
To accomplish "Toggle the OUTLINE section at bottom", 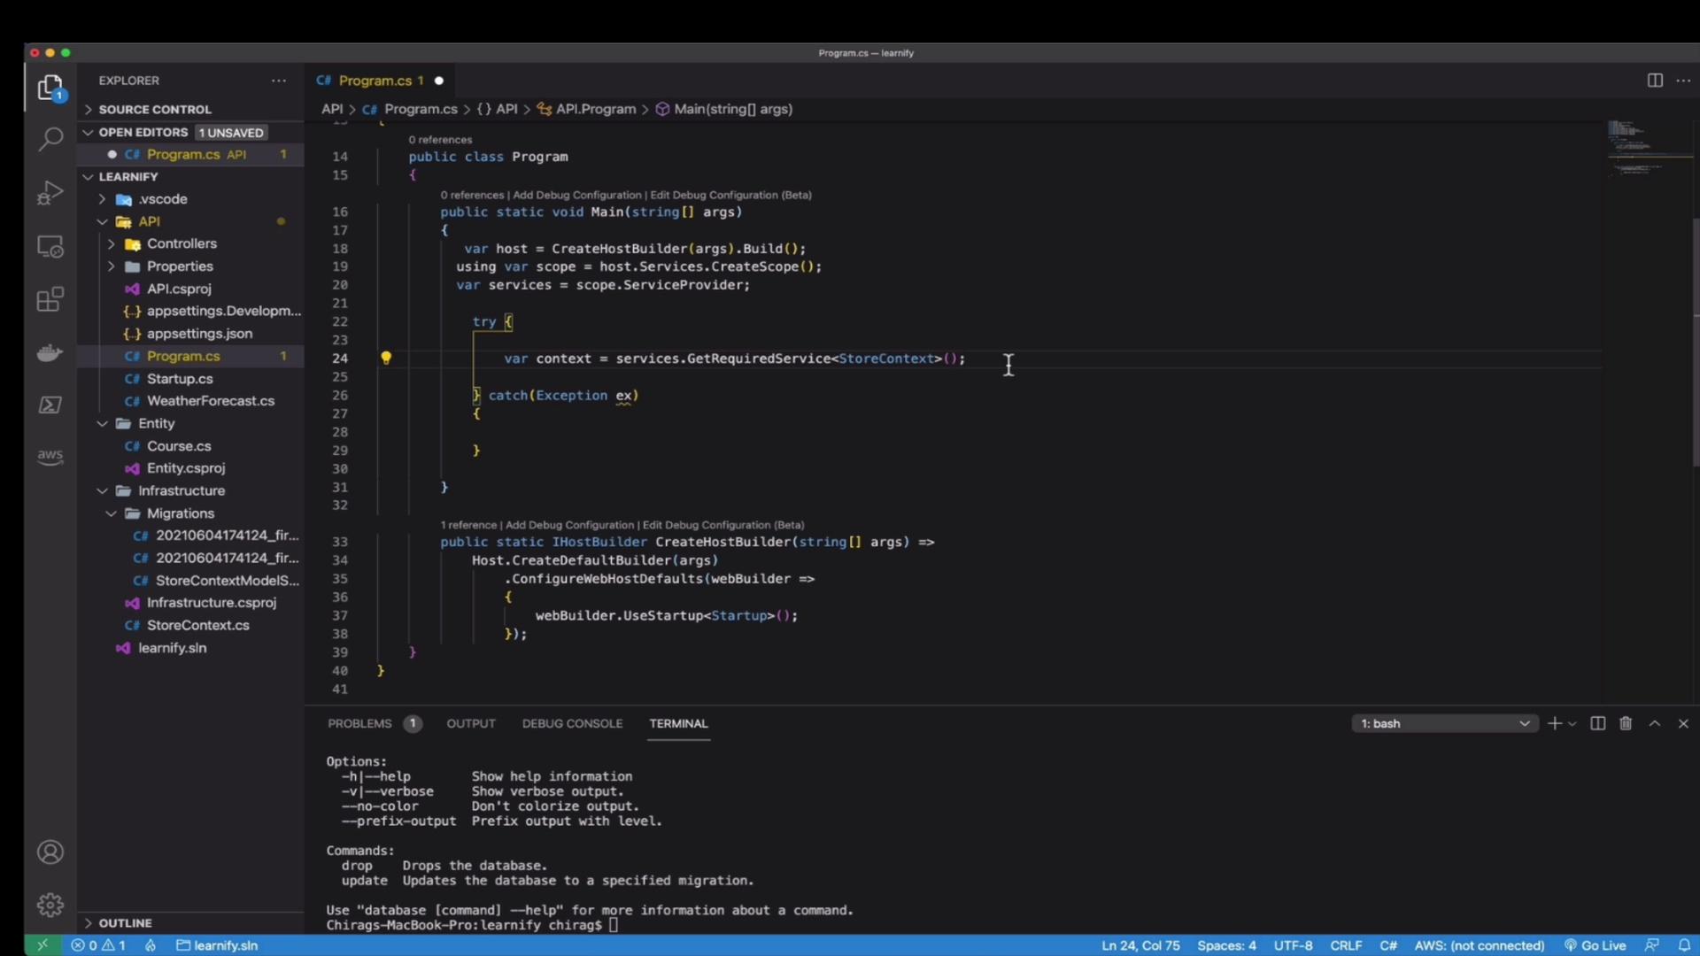I will coord(125,922).
